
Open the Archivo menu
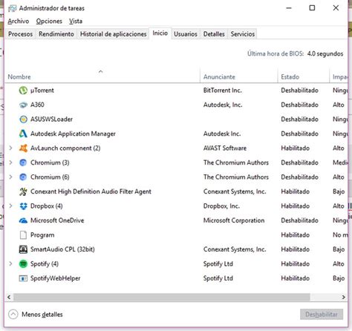(x=19, y=22)
